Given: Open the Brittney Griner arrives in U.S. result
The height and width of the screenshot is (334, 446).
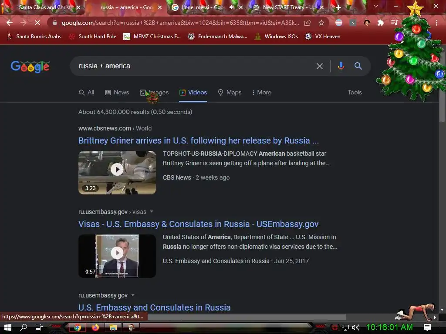Looking at the screenshot, I should 199,140.
